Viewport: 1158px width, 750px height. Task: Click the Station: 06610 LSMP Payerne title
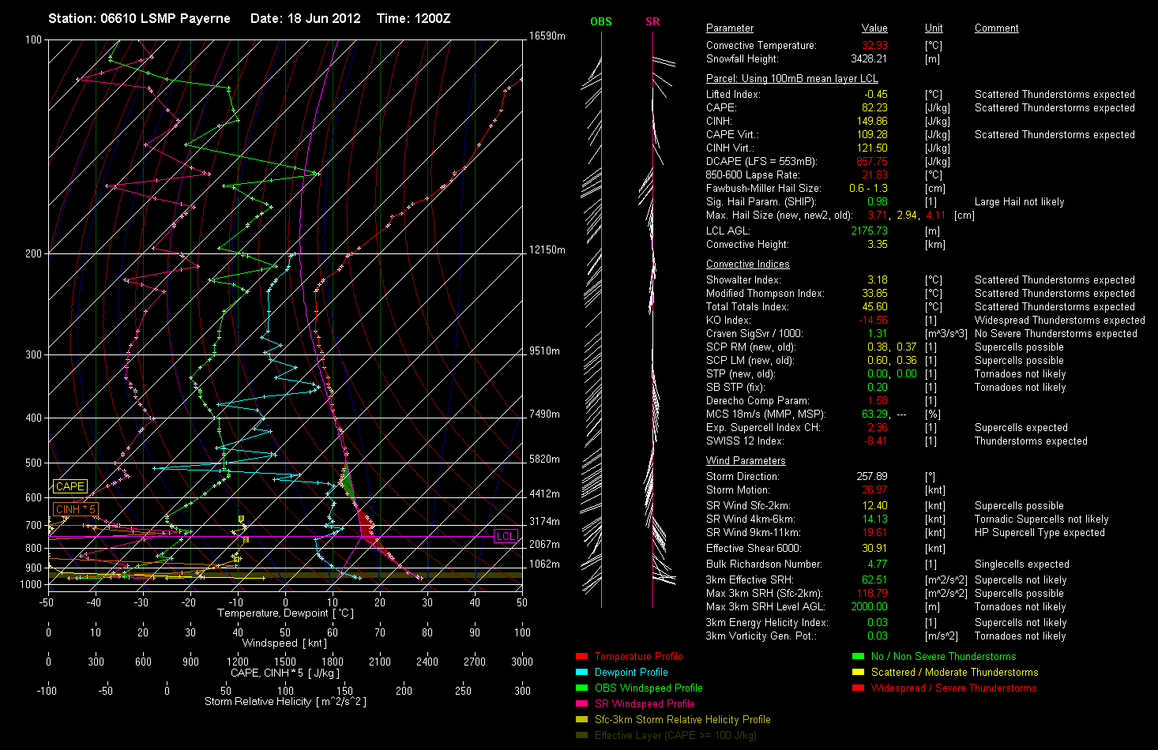(x=139, y=18)
